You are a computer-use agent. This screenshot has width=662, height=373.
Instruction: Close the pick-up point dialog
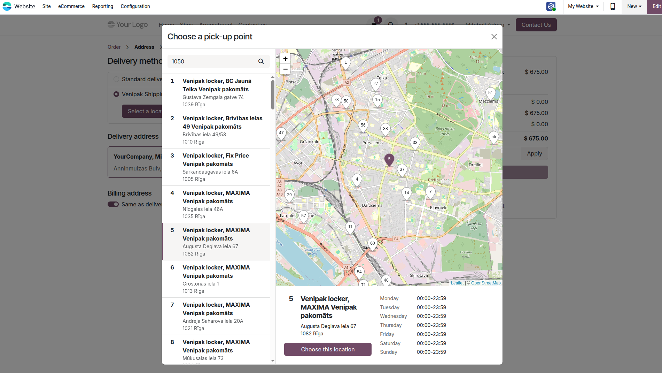click(494, 37)
